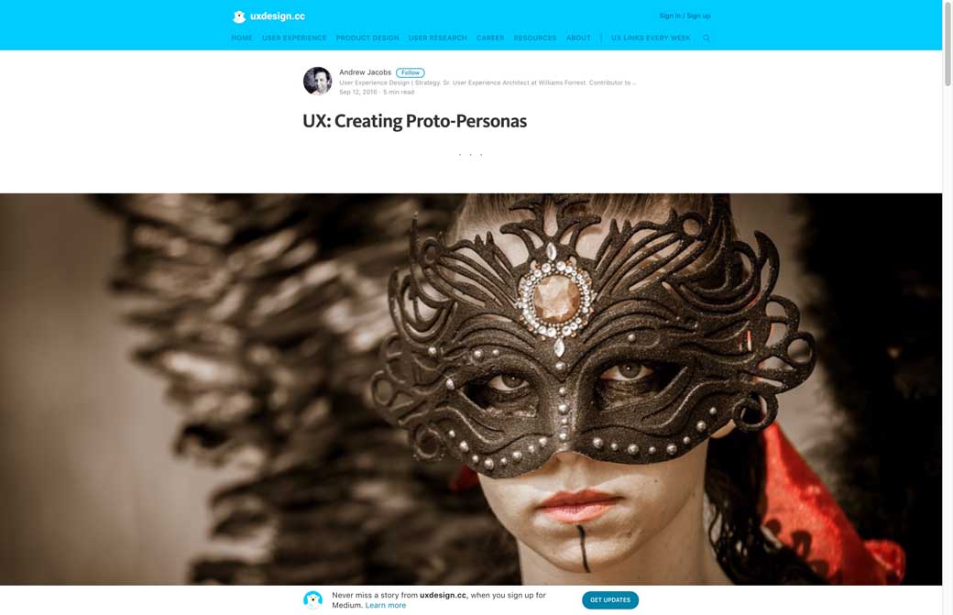Open Andrew Jacobs' profile avatar

pos(317,81)
